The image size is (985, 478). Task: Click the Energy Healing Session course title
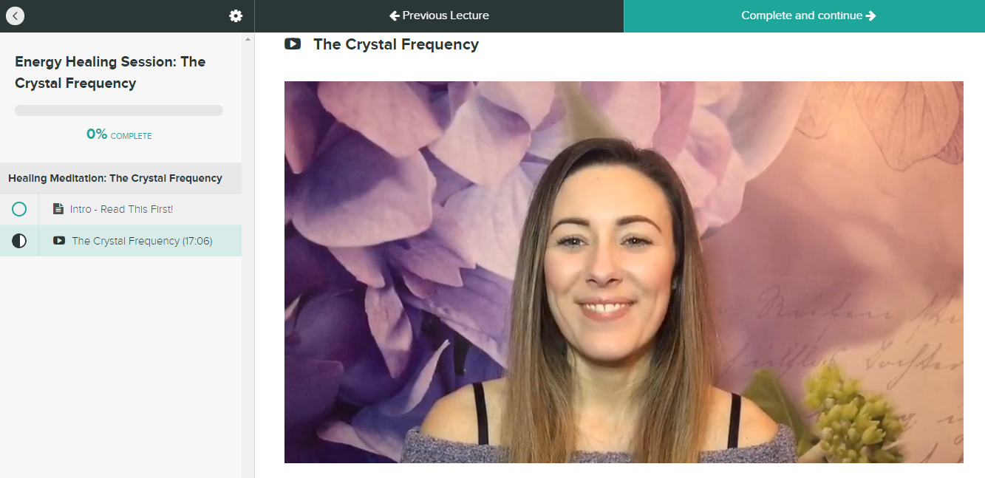tap(110, 72)
